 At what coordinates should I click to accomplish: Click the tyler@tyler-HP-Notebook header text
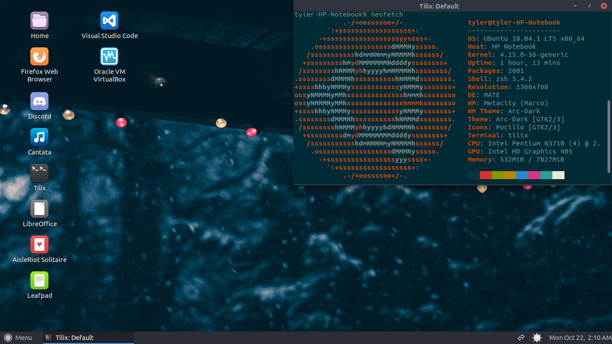pyautogui.click(x=514, y=22)
